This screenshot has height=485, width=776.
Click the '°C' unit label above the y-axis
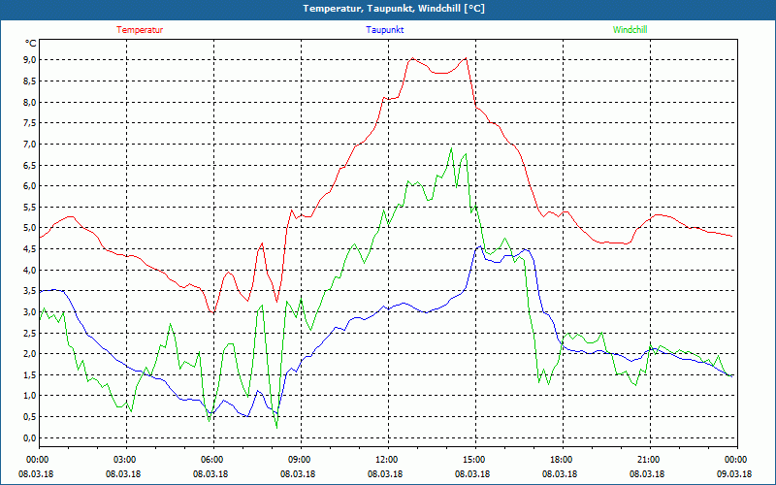(x=31, y=44)
